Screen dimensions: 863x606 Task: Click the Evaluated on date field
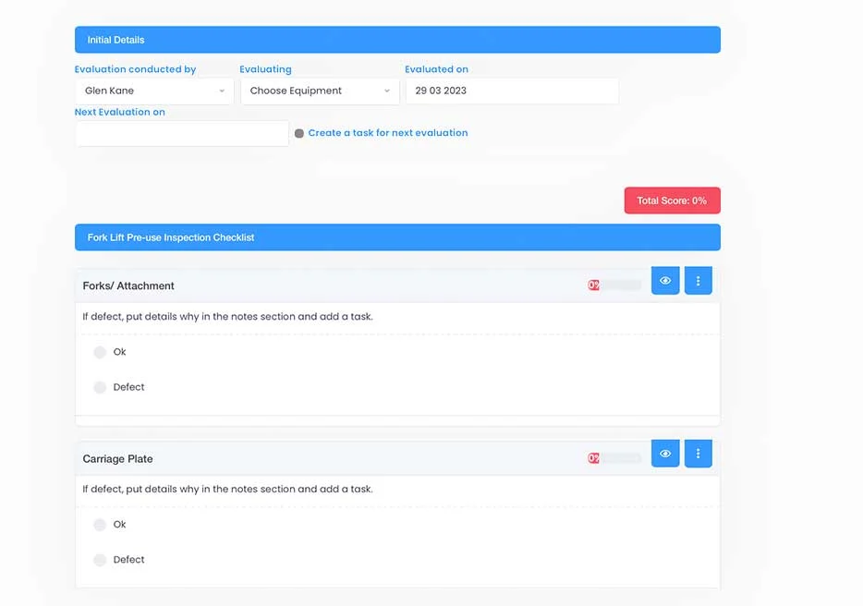[512, 91]
